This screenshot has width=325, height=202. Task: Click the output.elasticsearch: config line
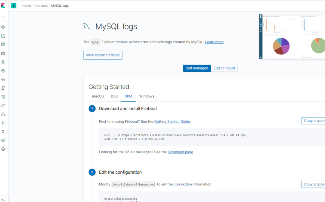pyautogui.click(x=121, y=199)
